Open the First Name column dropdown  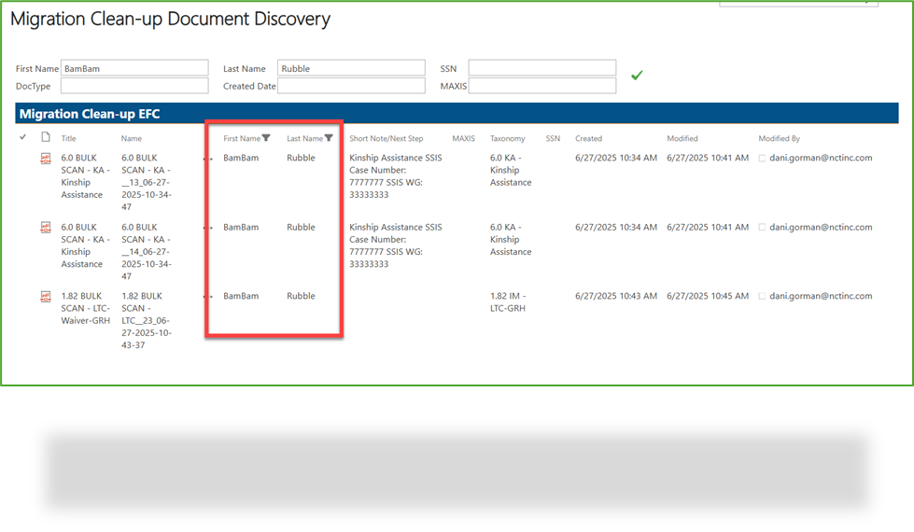241,139
